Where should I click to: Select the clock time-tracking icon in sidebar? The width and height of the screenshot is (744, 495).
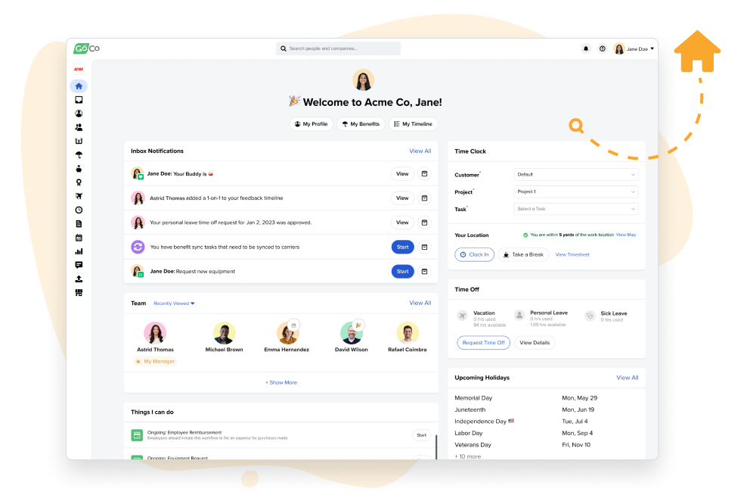pyautogui.click(x=79, y=209)
